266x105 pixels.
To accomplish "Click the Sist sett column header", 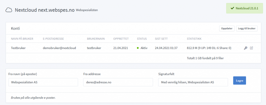I will (x=162, y=39).
